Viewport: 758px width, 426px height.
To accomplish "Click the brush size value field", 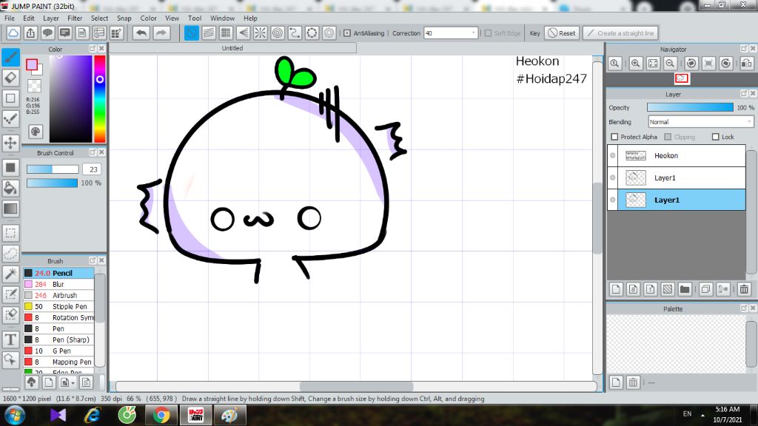I will 93,169.
